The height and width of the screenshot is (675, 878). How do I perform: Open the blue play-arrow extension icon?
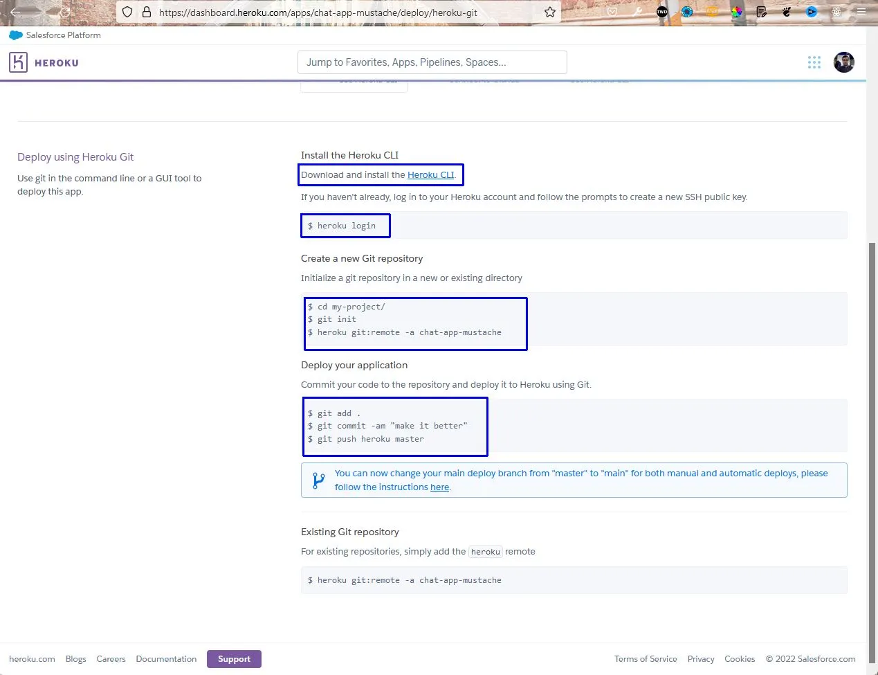pos(812,12)
